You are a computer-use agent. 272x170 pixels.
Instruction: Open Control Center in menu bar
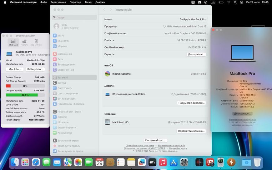pyautogui.click(x=241, y=2)
